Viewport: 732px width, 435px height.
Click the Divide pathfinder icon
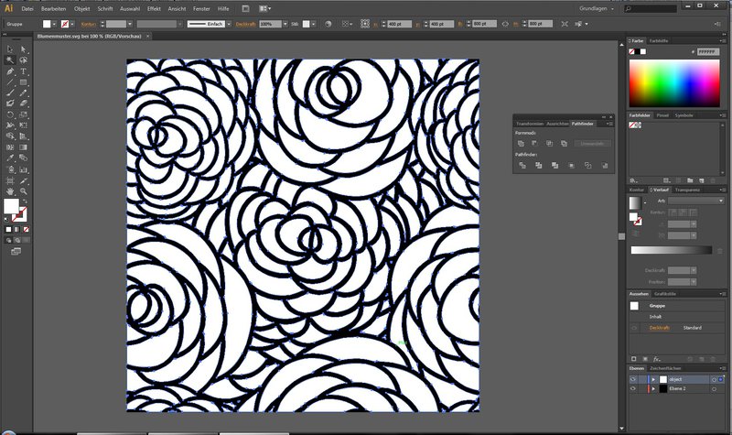point(522,166)
